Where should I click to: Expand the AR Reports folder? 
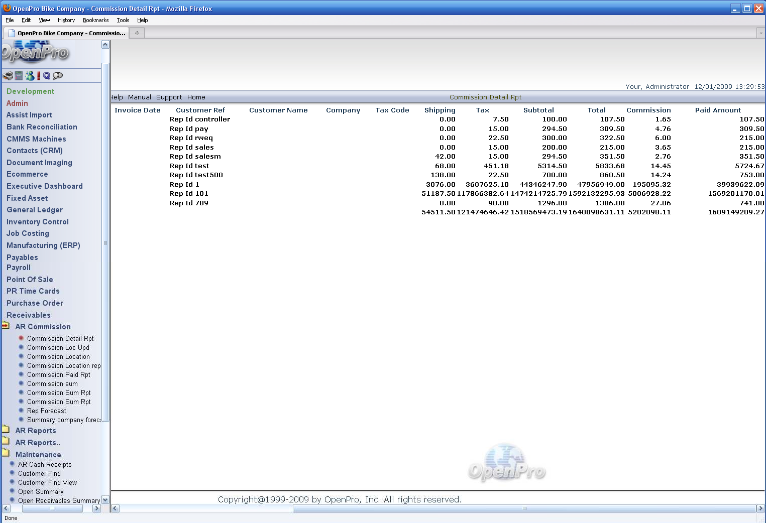click(6, 430)
